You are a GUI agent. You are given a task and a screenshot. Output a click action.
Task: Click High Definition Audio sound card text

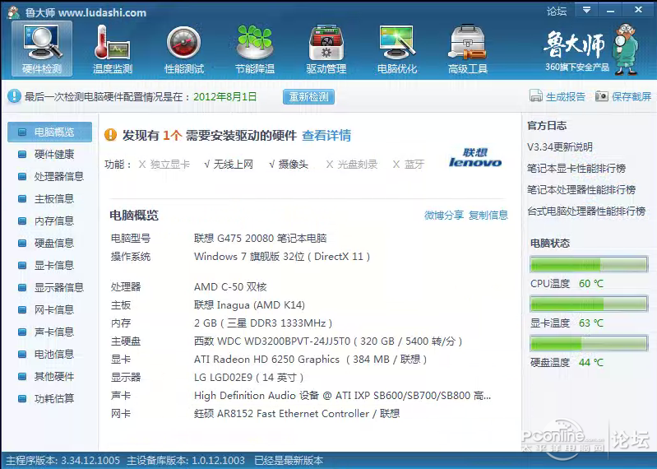pos(342,396)
